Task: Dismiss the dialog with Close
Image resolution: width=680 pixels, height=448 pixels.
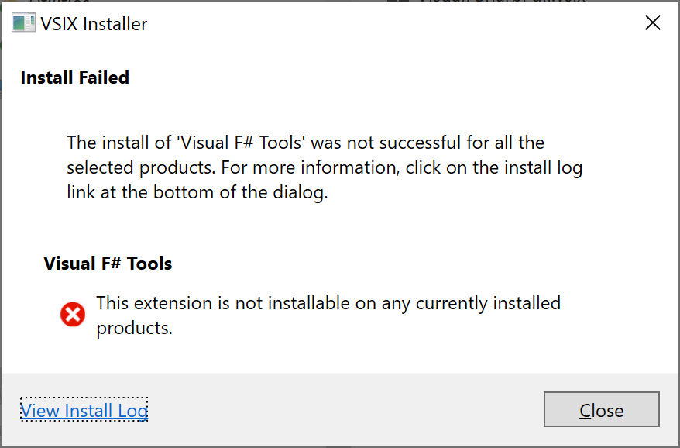Action: [602, 409]
